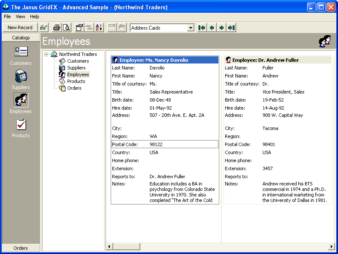Screen dimensions: 338x254
Task: Click the New Record button
Action: tap(20, 28)
